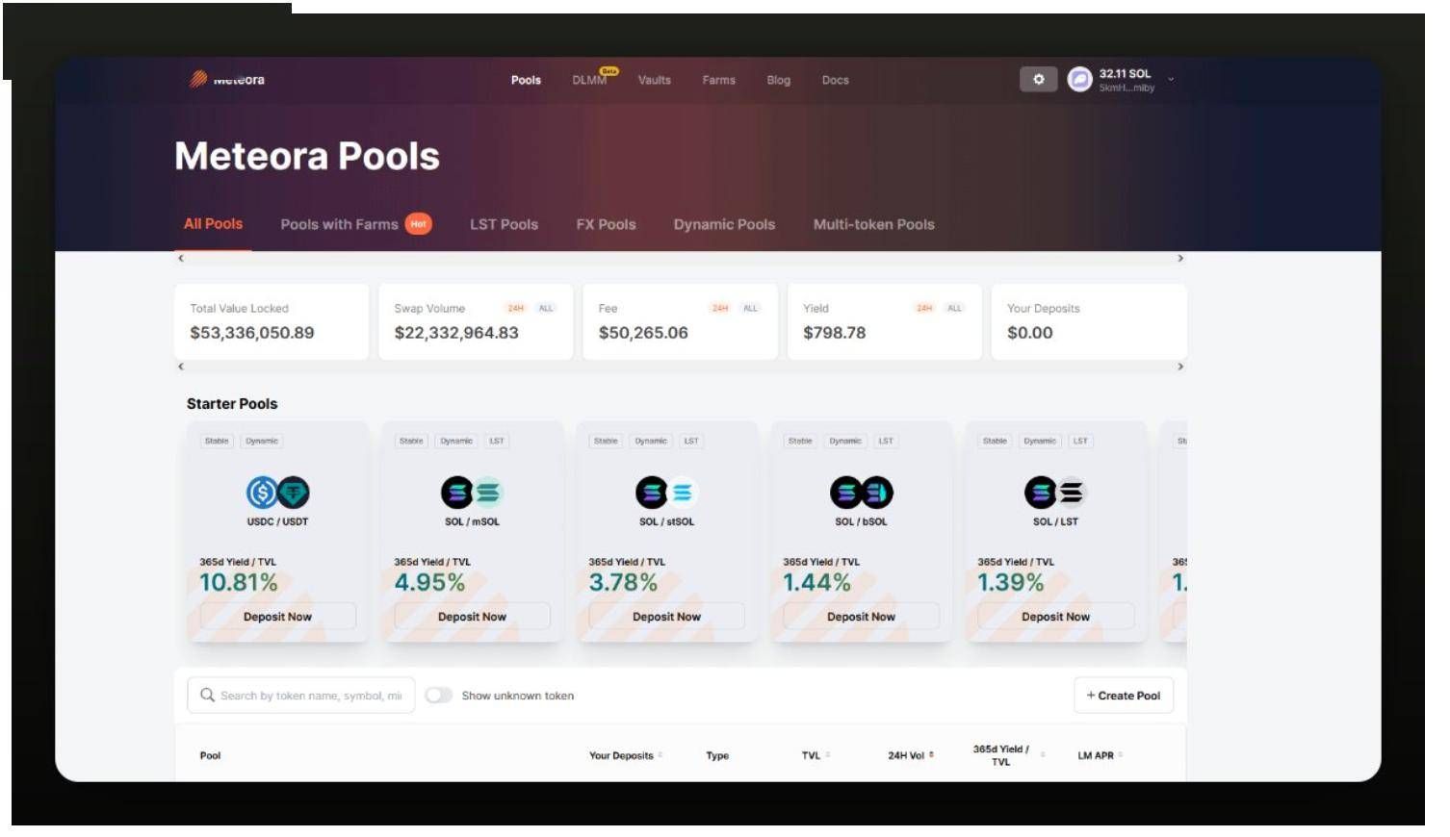Viewport: 1450px width, 837px height.
Task: Click the USDC / USDT pool token icon
Action: pyautogui.click(x=277, y=493)
